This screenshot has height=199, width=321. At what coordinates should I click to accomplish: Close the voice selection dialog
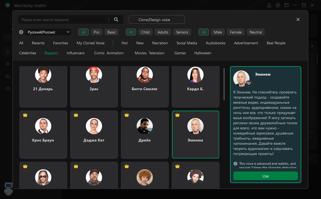point(298,19)
